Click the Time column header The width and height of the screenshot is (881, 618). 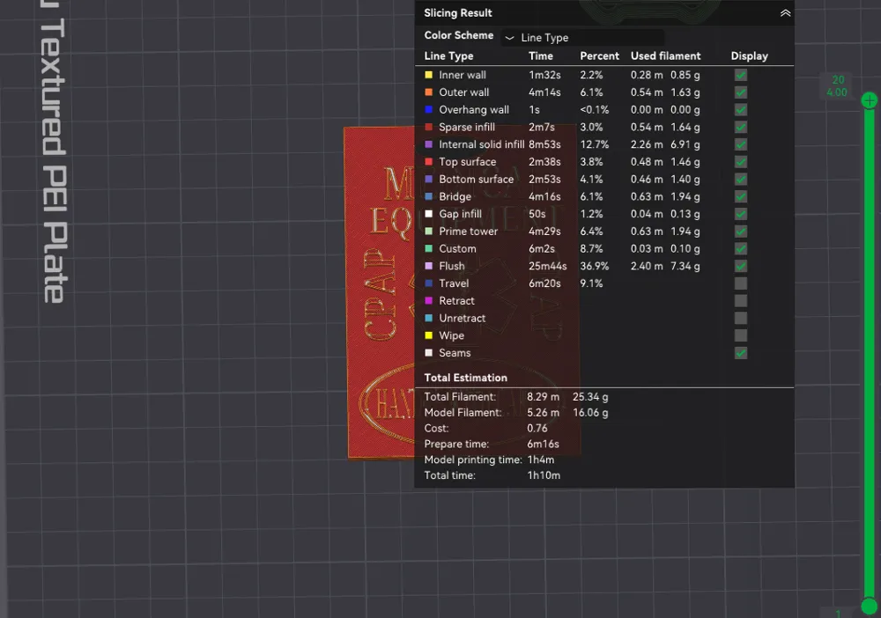click(x=541, y=56)
